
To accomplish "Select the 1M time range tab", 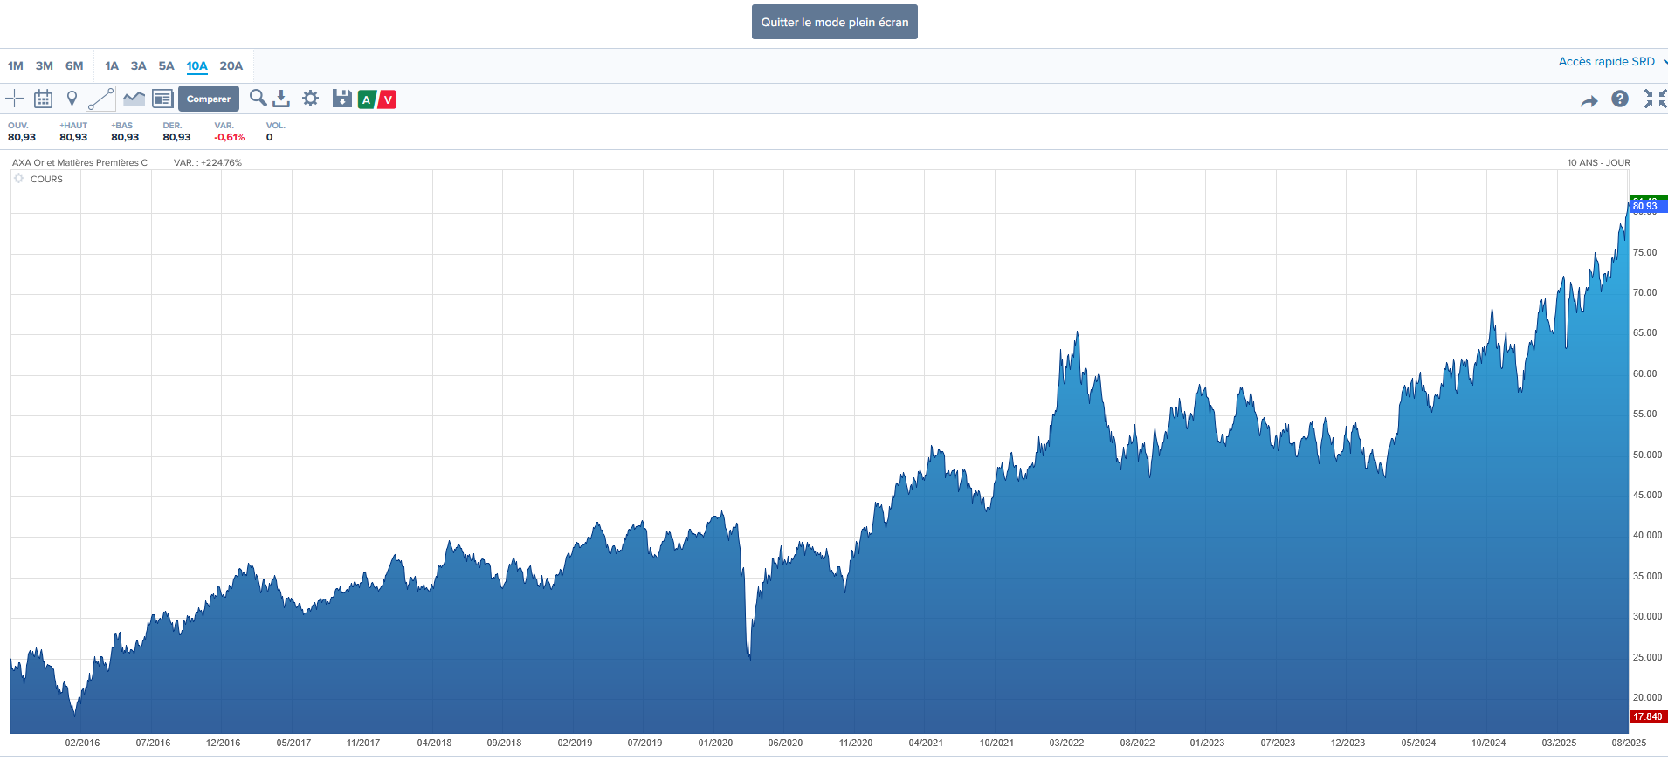I will 16,66.
